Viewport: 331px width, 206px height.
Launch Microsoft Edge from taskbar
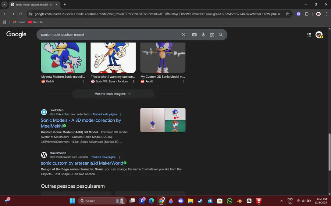(x=152, y=201)
